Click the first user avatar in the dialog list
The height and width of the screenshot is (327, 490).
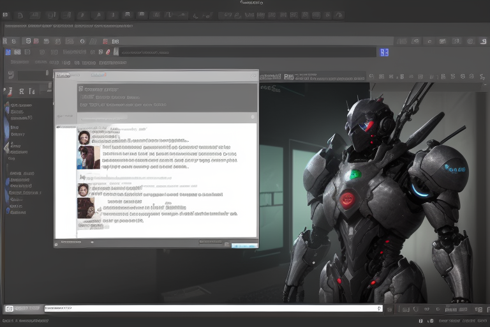pyautogui.click(x=84, y=137)
